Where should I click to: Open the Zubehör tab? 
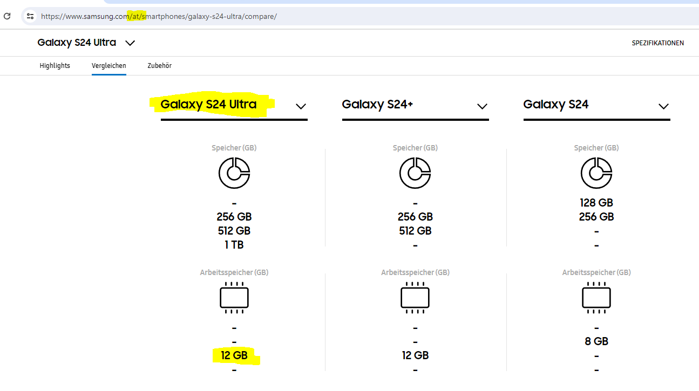click(x=159, y=66)
